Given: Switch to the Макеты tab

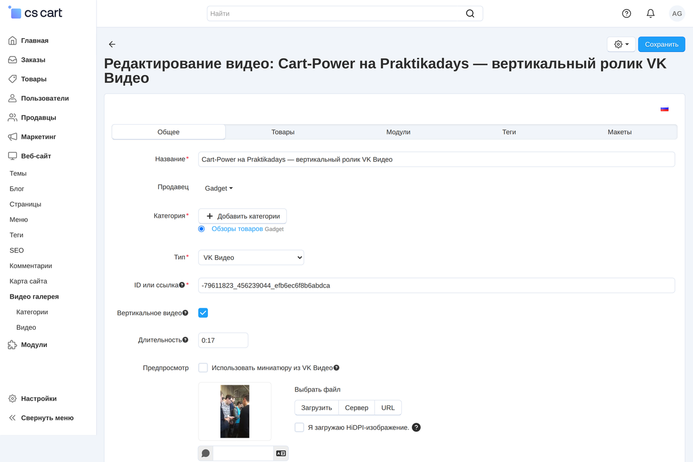Looking at the screenshot, I should (620, 132).
